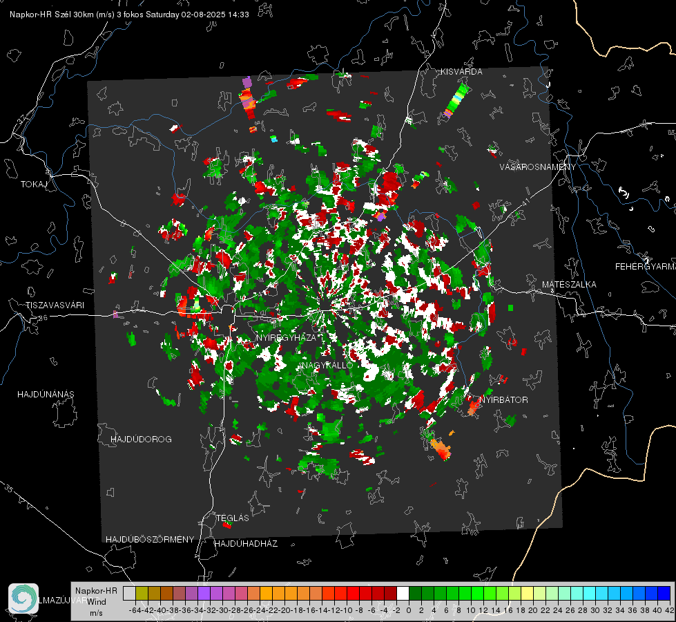Click the HAJDÚDOROG label
Screen dimensions: 676x622
click(x=141, y=440)
